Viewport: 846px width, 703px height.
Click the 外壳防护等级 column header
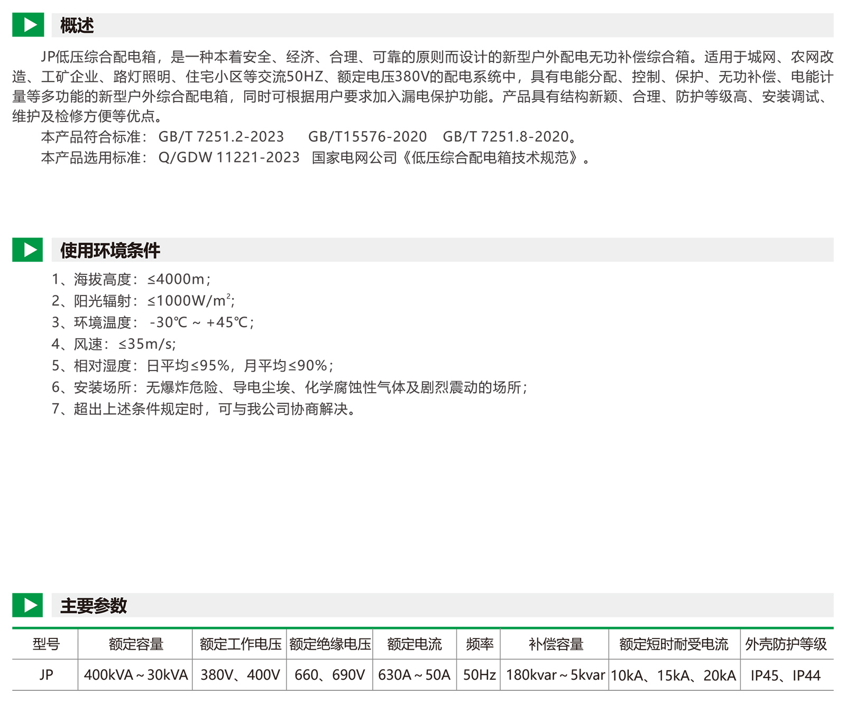pyautogui.click(x=786, y=644)
